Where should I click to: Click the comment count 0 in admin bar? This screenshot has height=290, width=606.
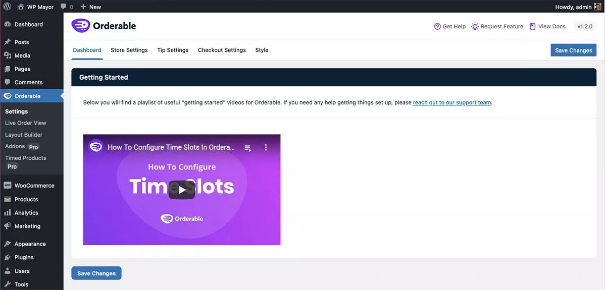pos(71,7)
